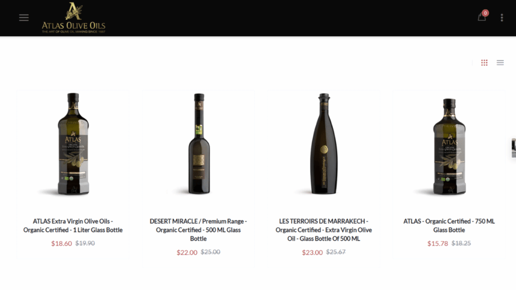Open the shopping cart bag icon

481,17
